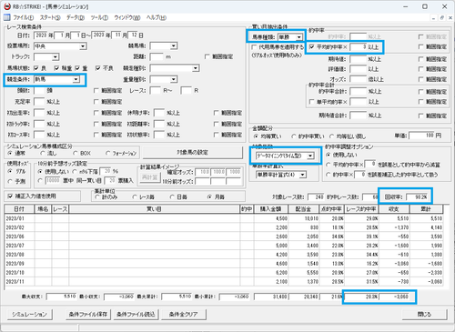Enable 代用馬券を適用する checkbox
455x332 pixels.
pyautogui.click(x=254, y=47)
